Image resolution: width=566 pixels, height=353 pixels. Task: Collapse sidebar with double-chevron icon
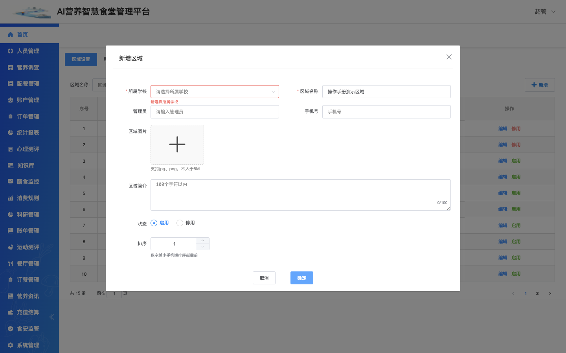[51, 317]
